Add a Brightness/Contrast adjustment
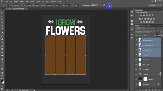This screenshot has height=91, width=163. (x=141, y=15)
